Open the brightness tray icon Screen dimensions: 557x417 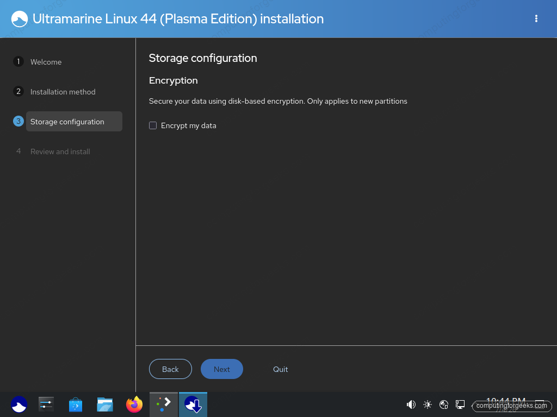pos(428,405)
